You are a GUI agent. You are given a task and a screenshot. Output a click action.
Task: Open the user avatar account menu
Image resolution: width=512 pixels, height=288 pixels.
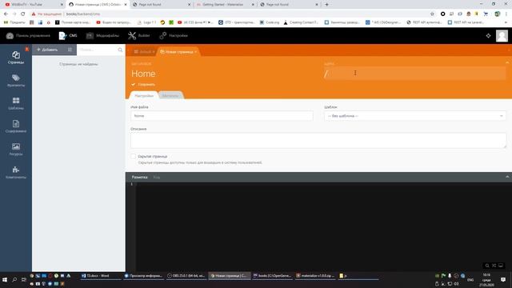[502, 35]
